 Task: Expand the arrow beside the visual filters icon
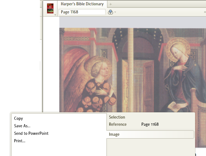tap(115, 12)
